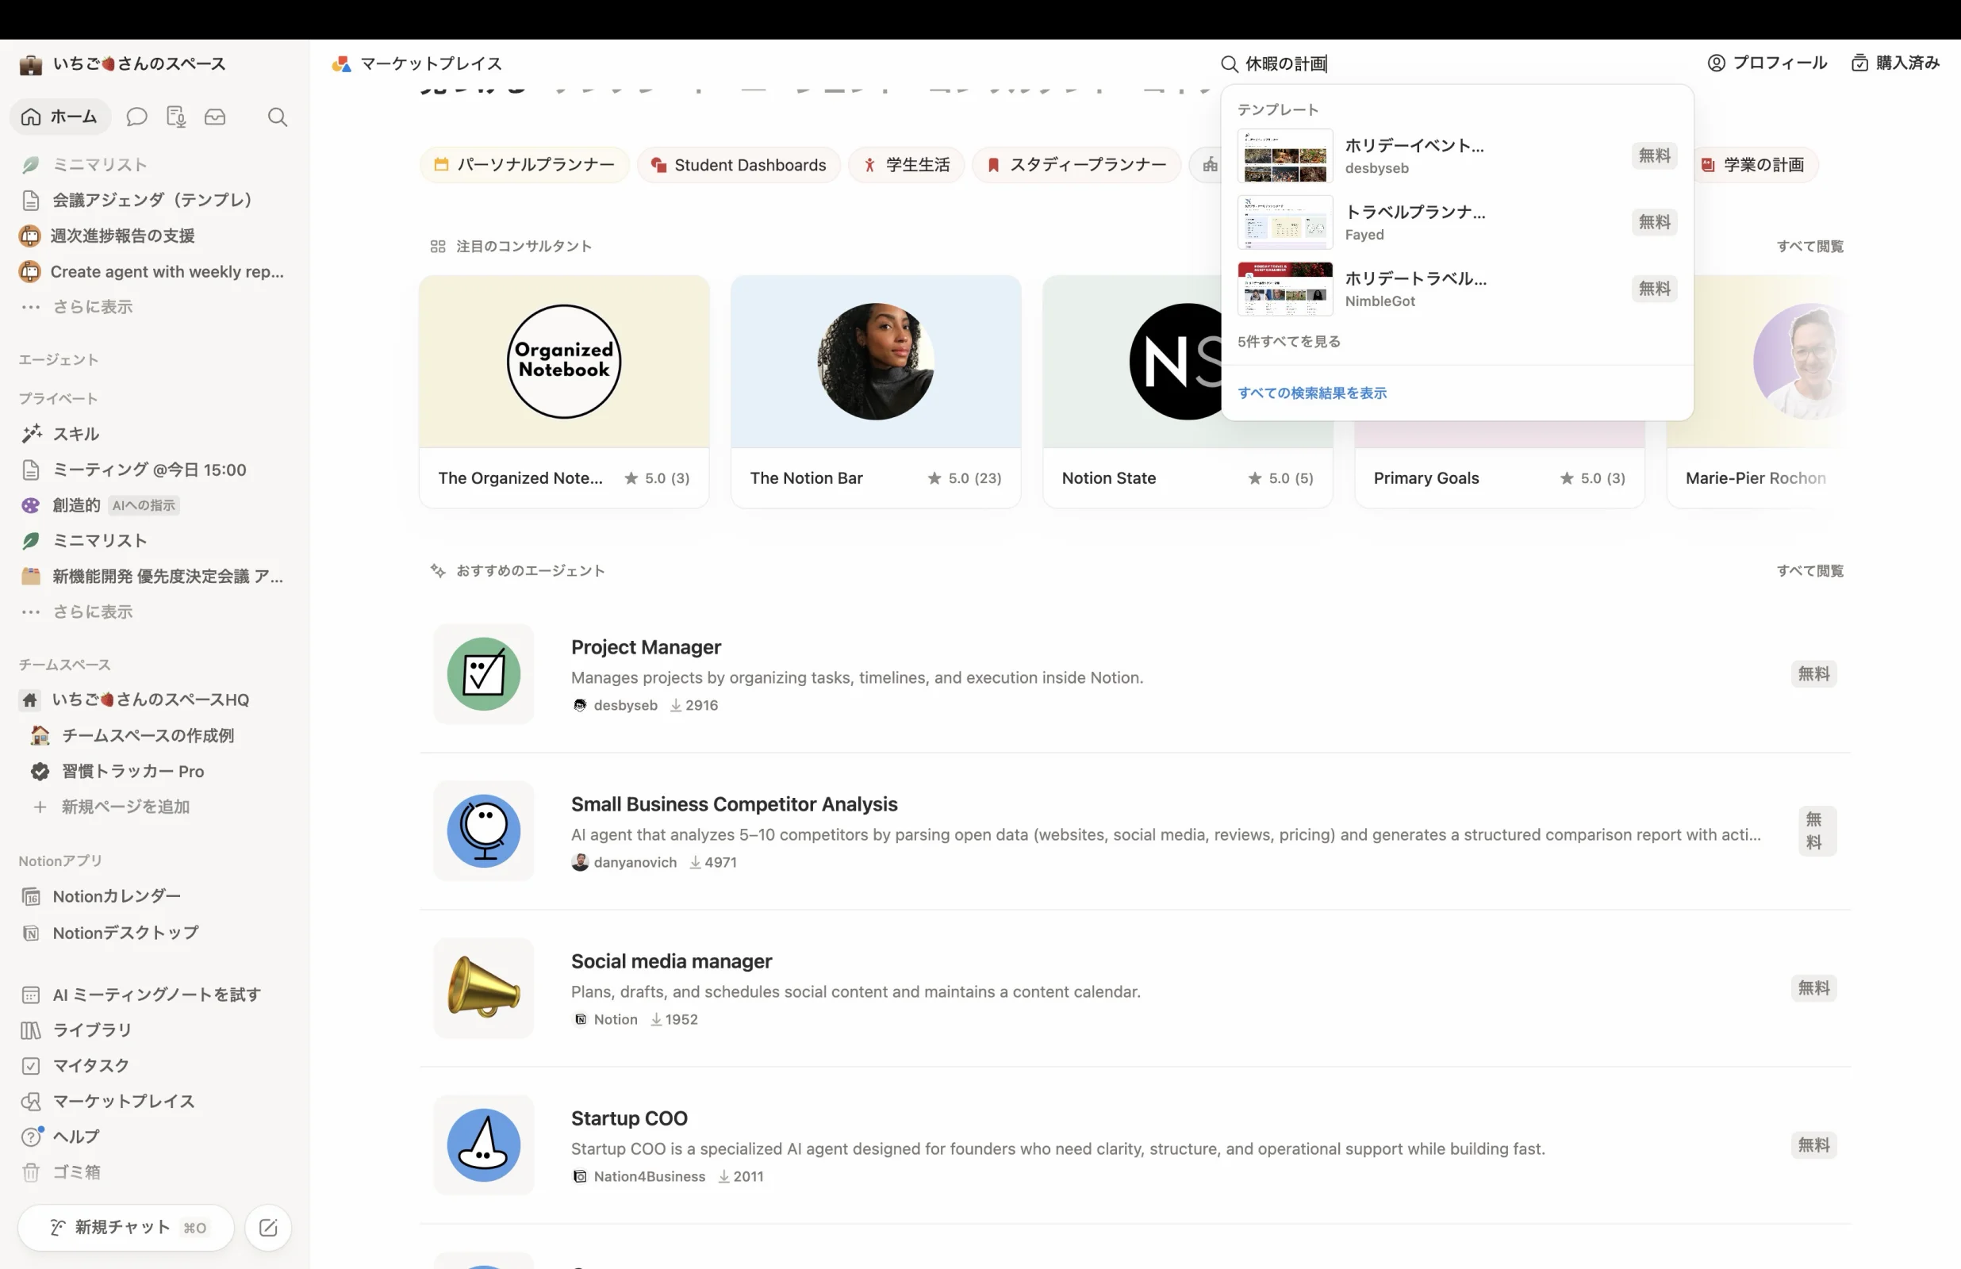Open Startup COO agent icon

click(x=484, y=1145)
